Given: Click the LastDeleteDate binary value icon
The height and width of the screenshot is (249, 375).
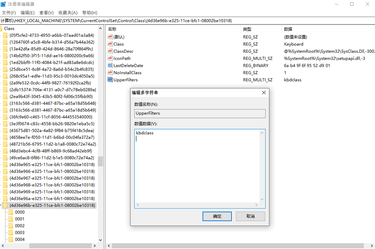Looking at the screenshot, I should pos(110,66).
